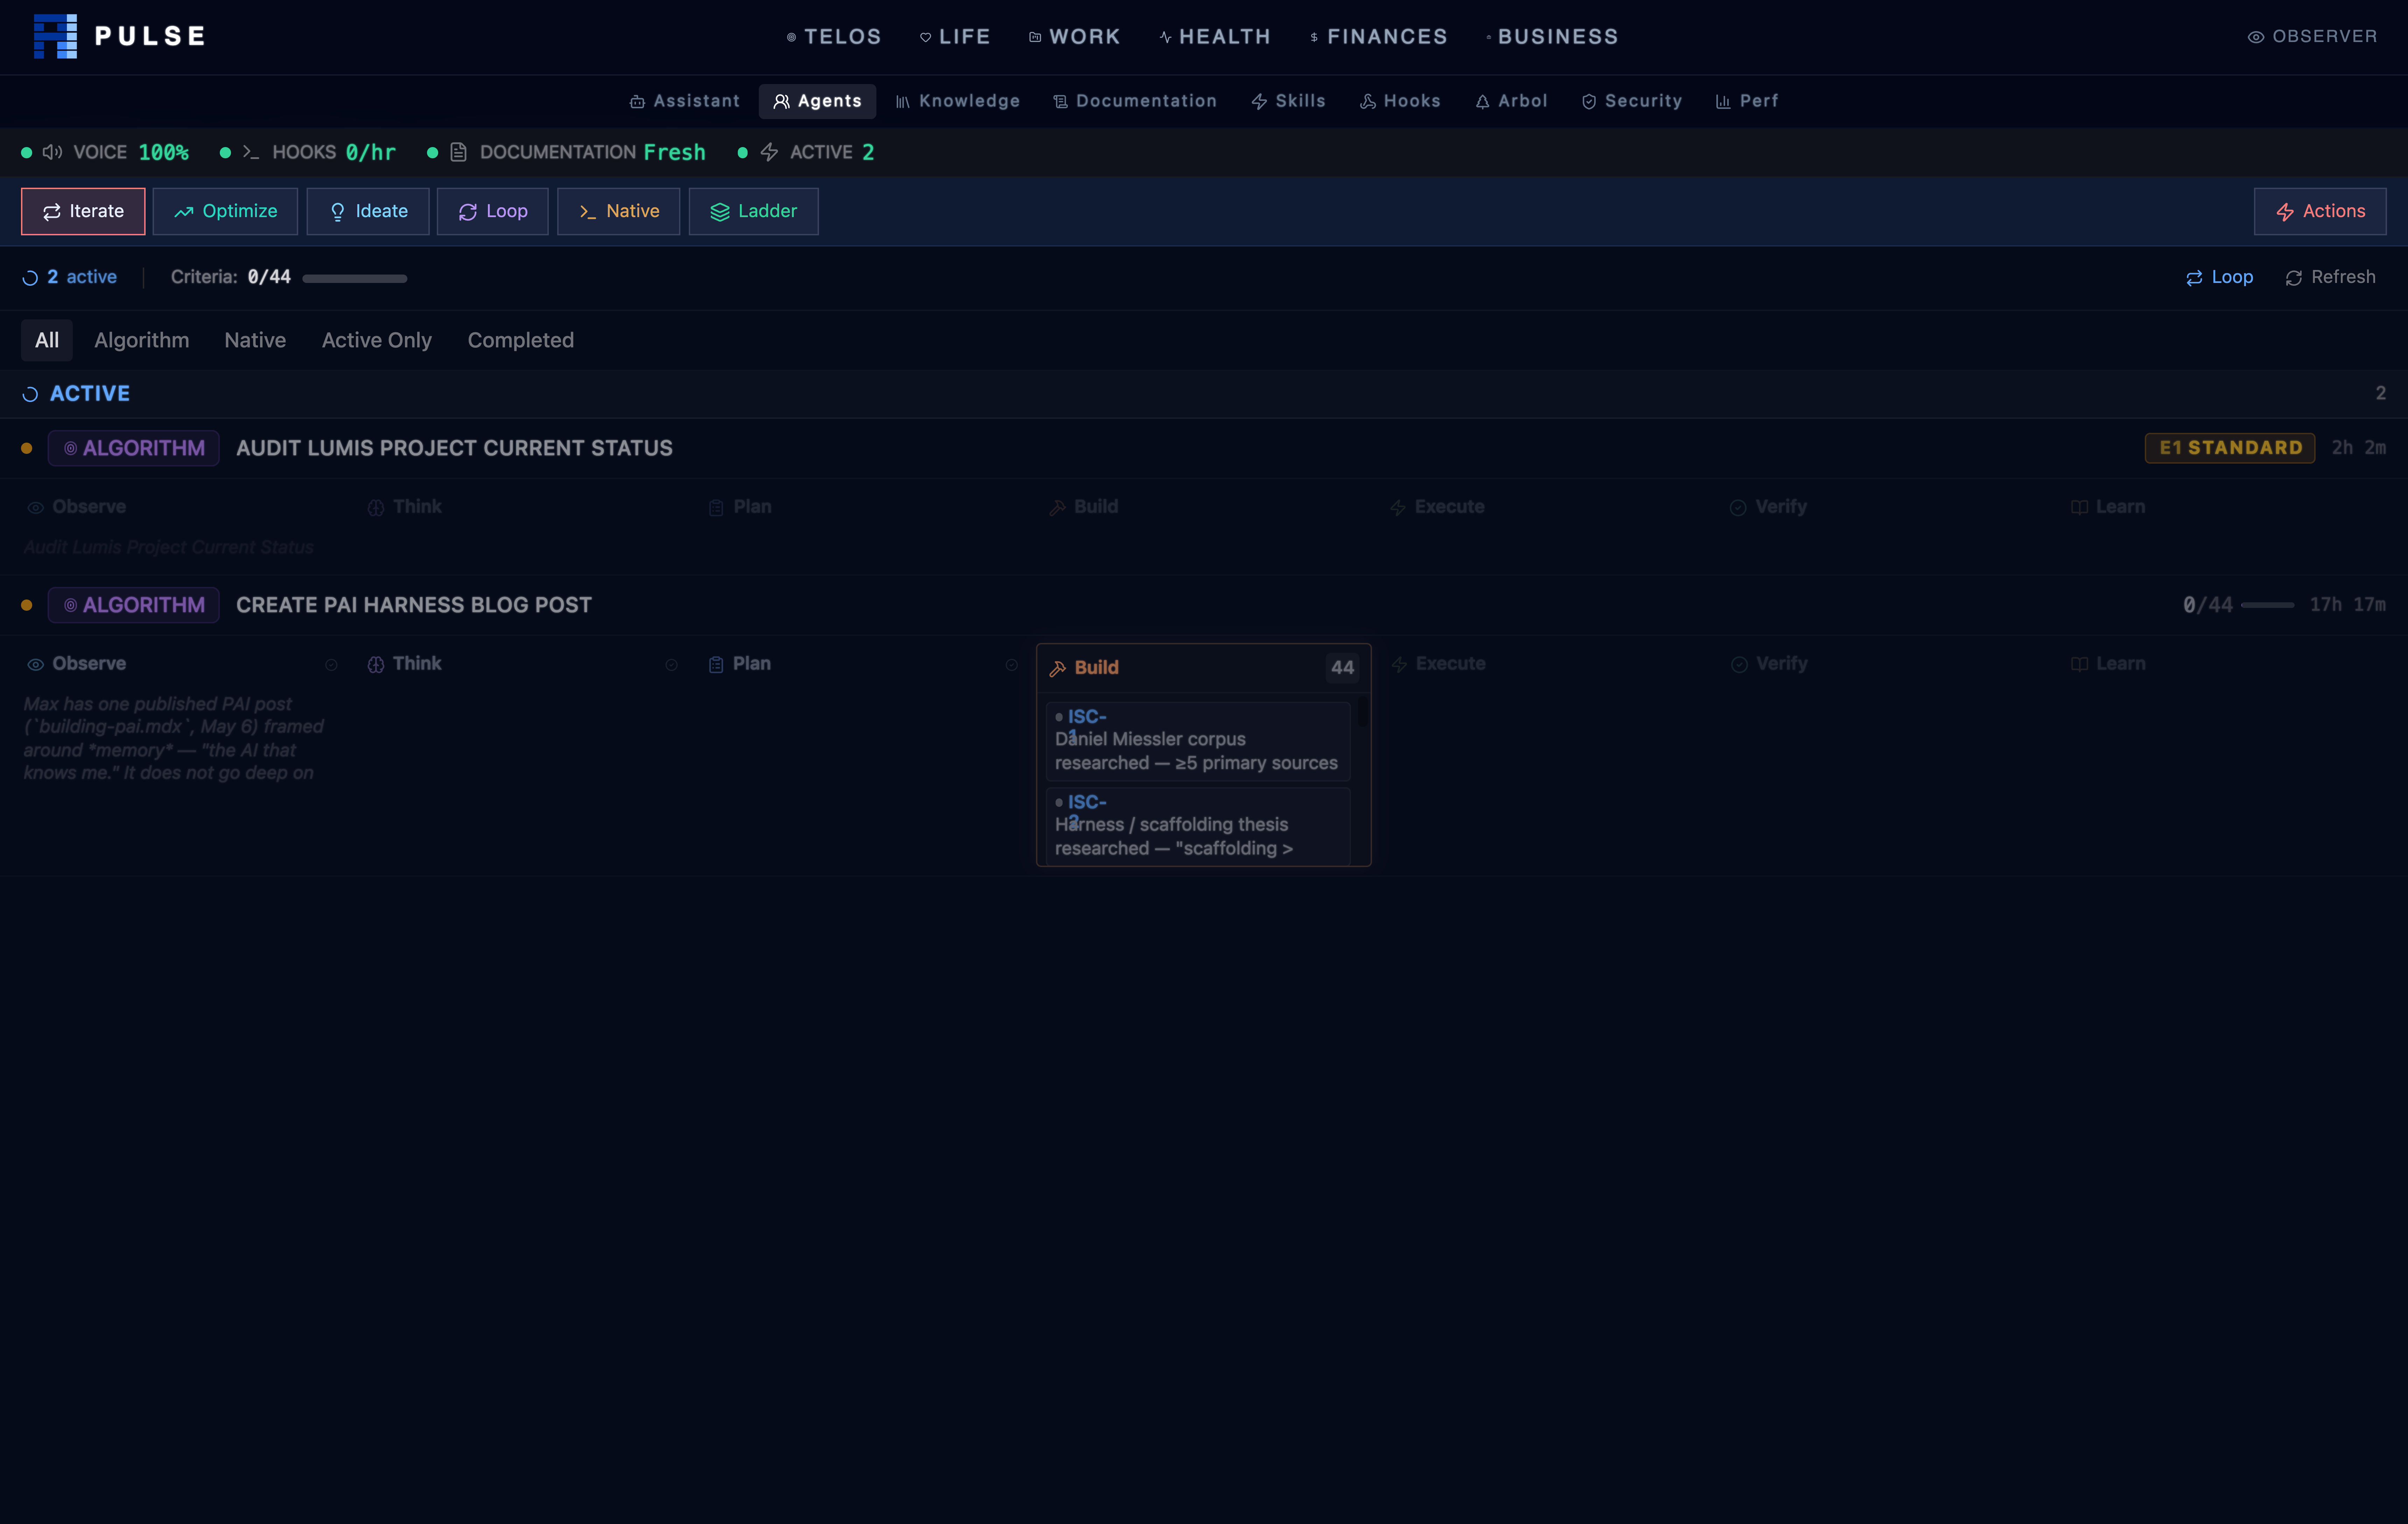Click Observe phase in PAI Harness row
The width and height of the screenshot is (2408, 1524).
(77, 664)
